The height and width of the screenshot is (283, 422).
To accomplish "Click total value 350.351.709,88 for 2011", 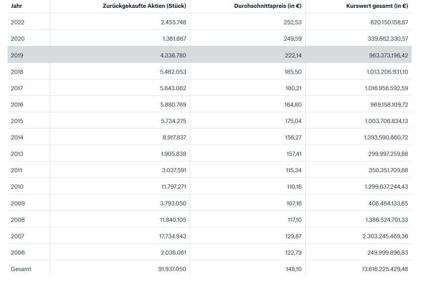I will point(380,170).
